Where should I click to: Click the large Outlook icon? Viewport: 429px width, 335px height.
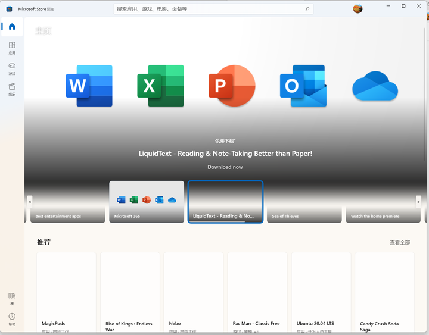tap(303, 86)
